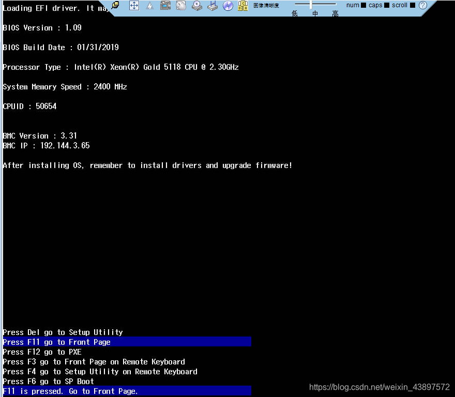Set image clarity to 低 (low)
455x397 pixels.
coord(295,13)
